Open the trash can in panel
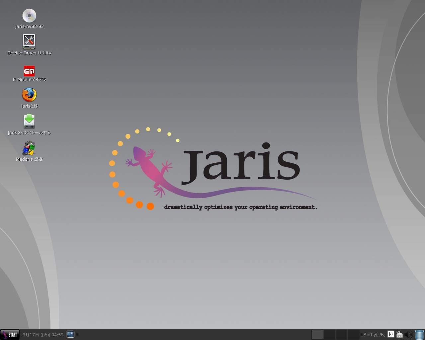 click(419, 334)
